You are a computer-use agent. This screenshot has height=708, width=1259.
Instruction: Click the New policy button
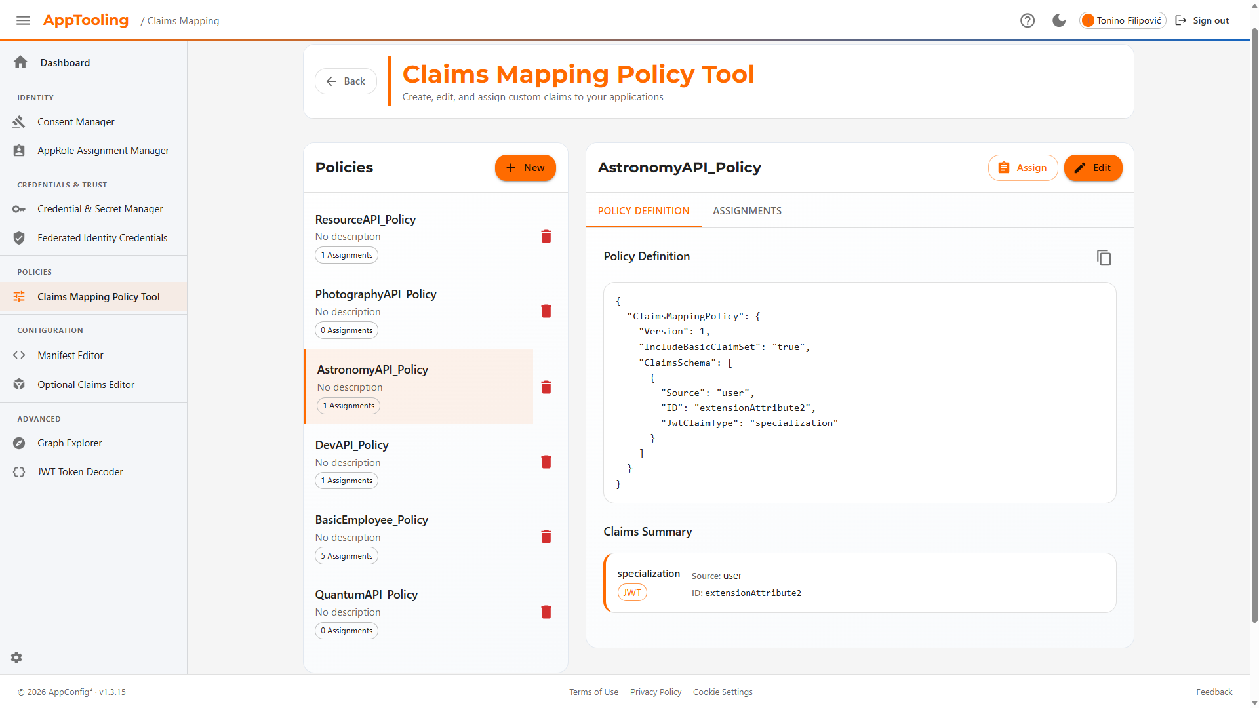[x=525, y=168]
